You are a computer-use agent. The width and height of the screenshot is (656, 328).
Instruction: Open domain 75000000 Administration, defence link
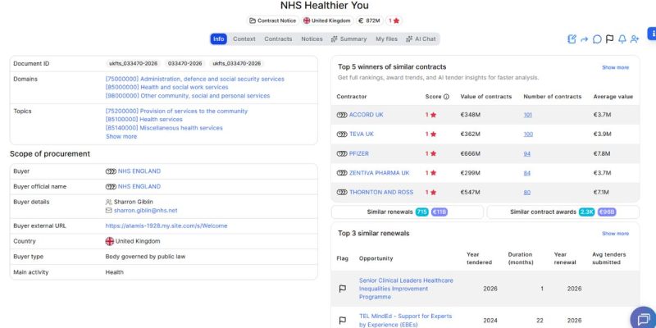tap(194, 79)
